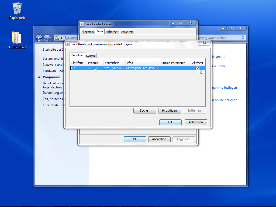The height and width of the screenshot is (207, 276).
Task: Open the Papierkorb recycle bin icon
Action: [17, 9]
